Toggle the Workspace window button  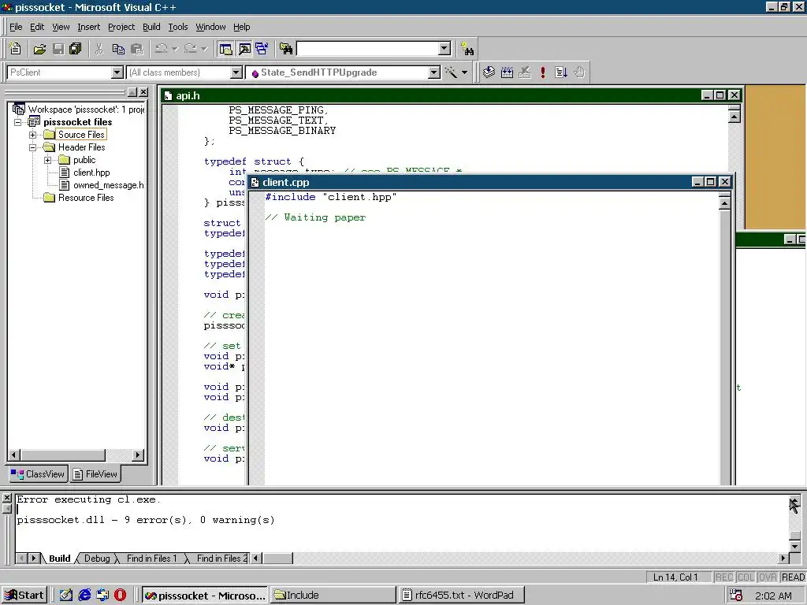[225, 49]
